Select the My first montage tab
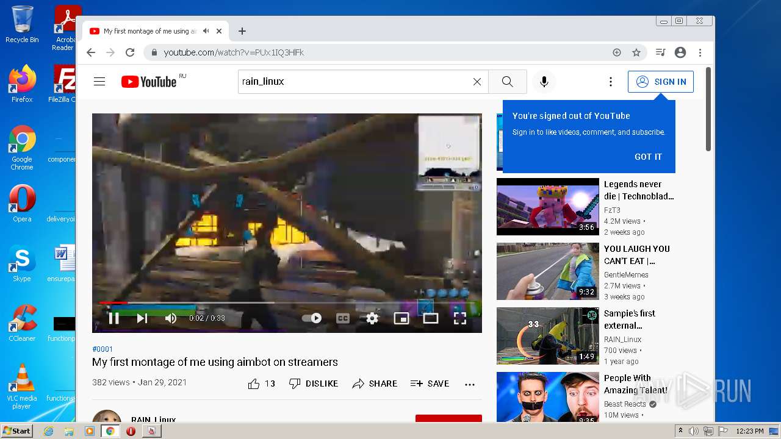Image resolution: width=781 pixels, height=439 pixels. point(156,31)
